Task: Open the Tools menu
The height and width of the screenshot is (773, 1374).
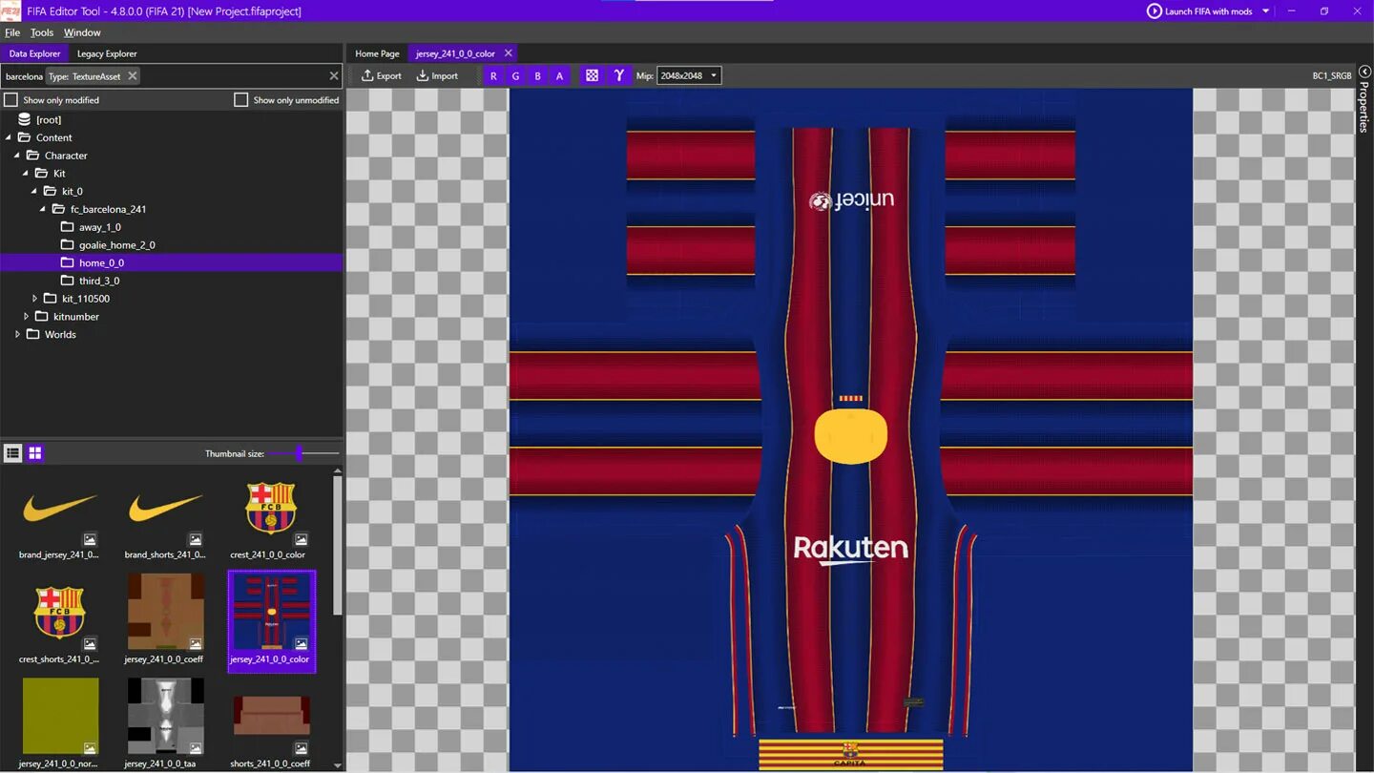Action: click(x=42, y=32)
